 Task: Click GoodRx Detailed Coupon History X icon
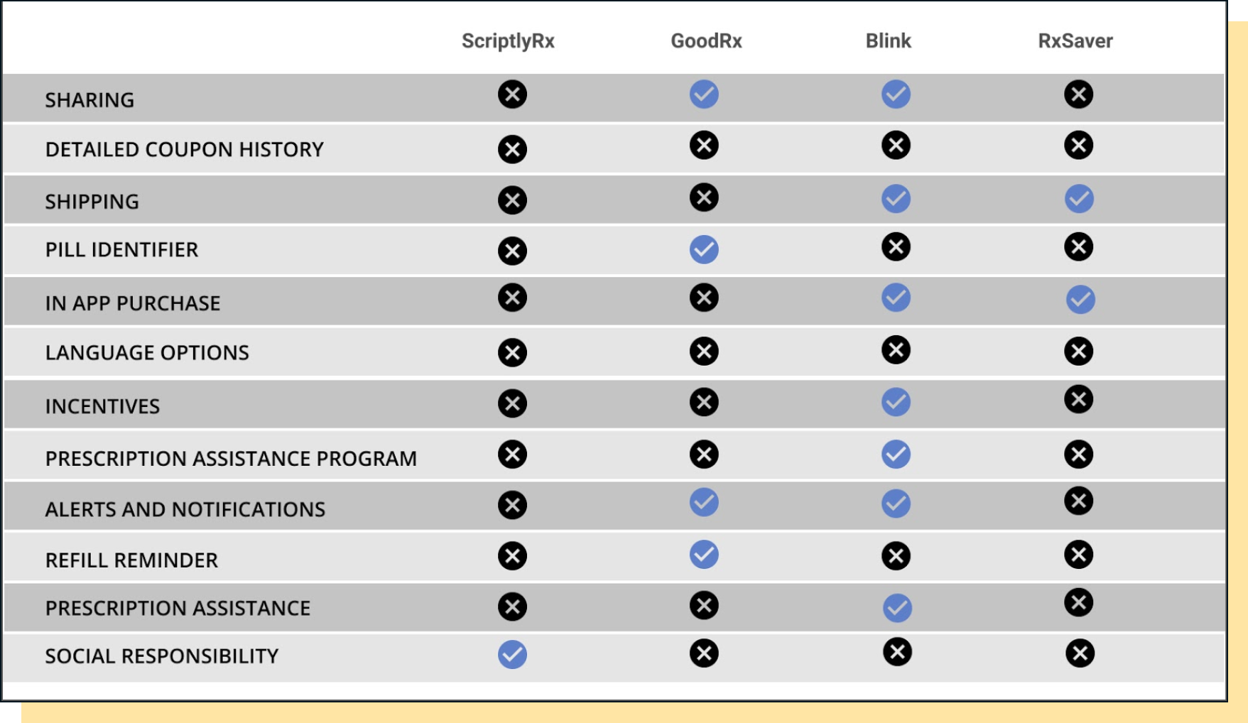pos(704,145)
